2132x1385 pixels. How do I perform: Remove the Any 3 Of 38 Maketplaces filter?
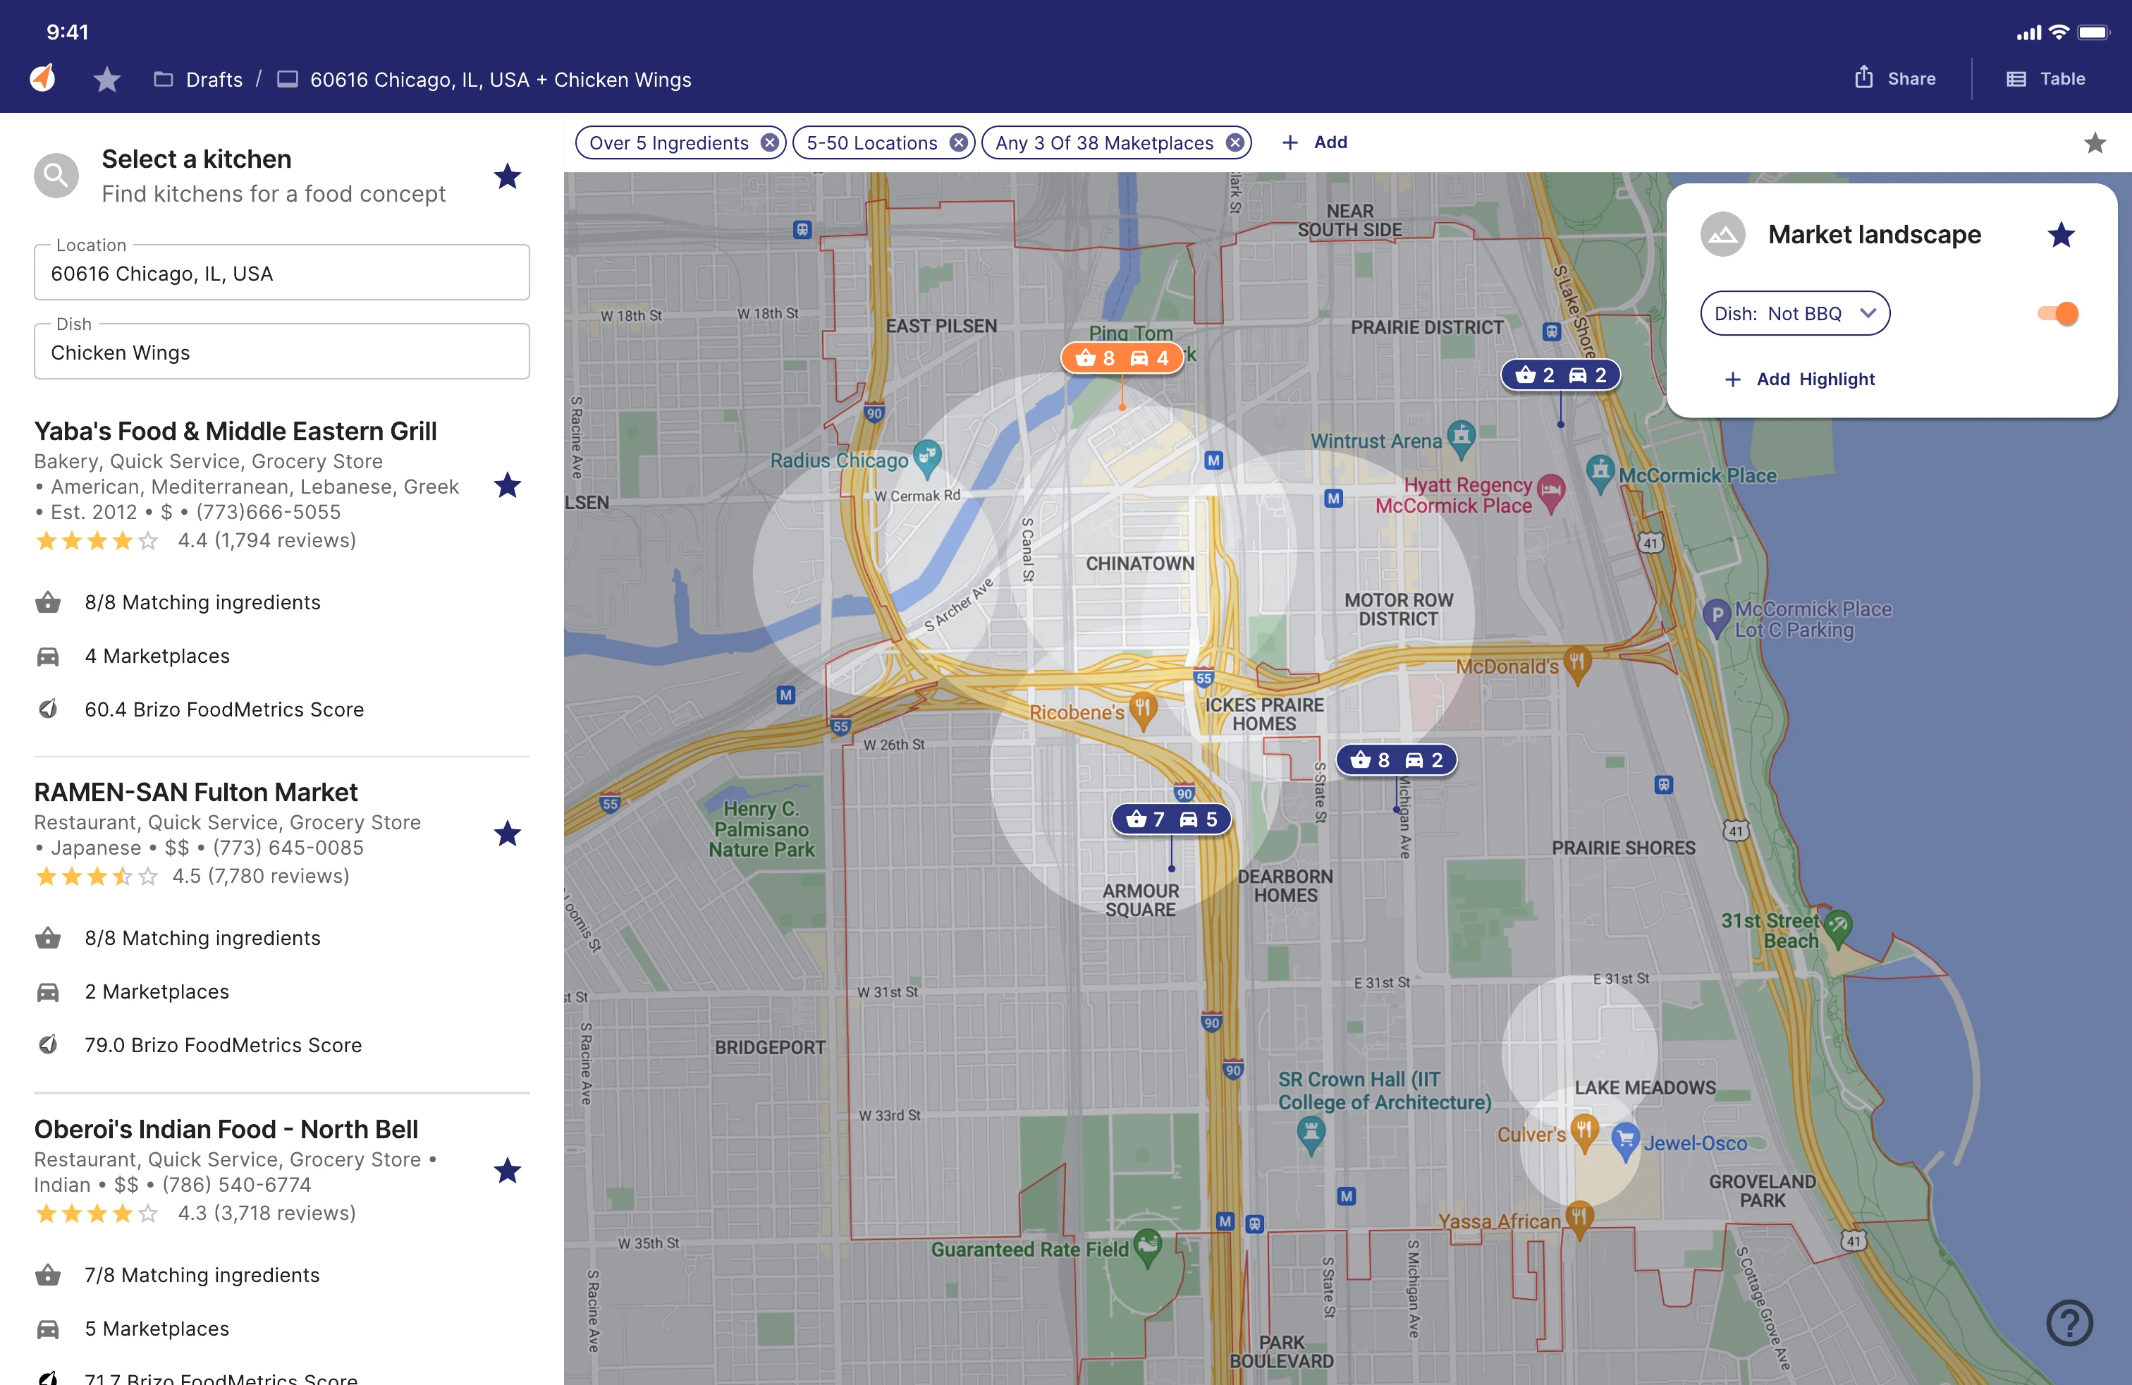coord(1235,142)
